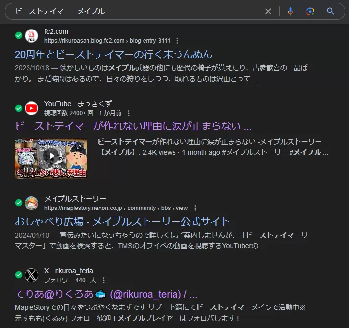Click the YouTube favicon
349x328 pixels.
31,108
